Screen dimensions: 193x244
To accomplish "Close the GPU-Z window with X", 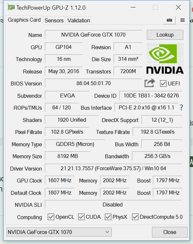I will click(178, 7).
